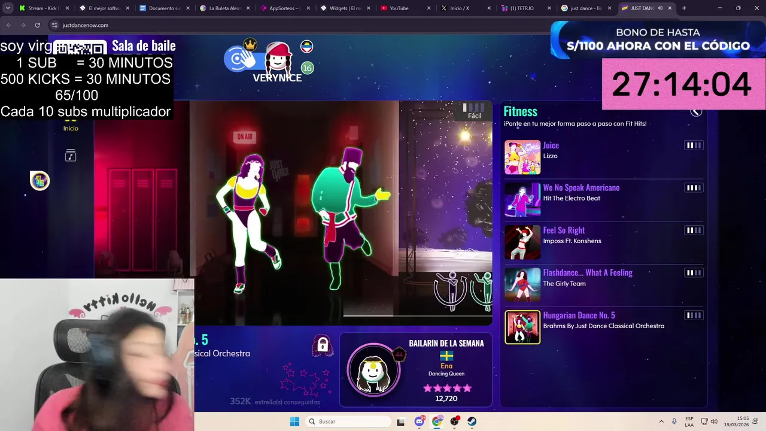Open Discord from the taskbar
Image resolution: width=766 pixels, height=431 pixels.
click(420, 421)
